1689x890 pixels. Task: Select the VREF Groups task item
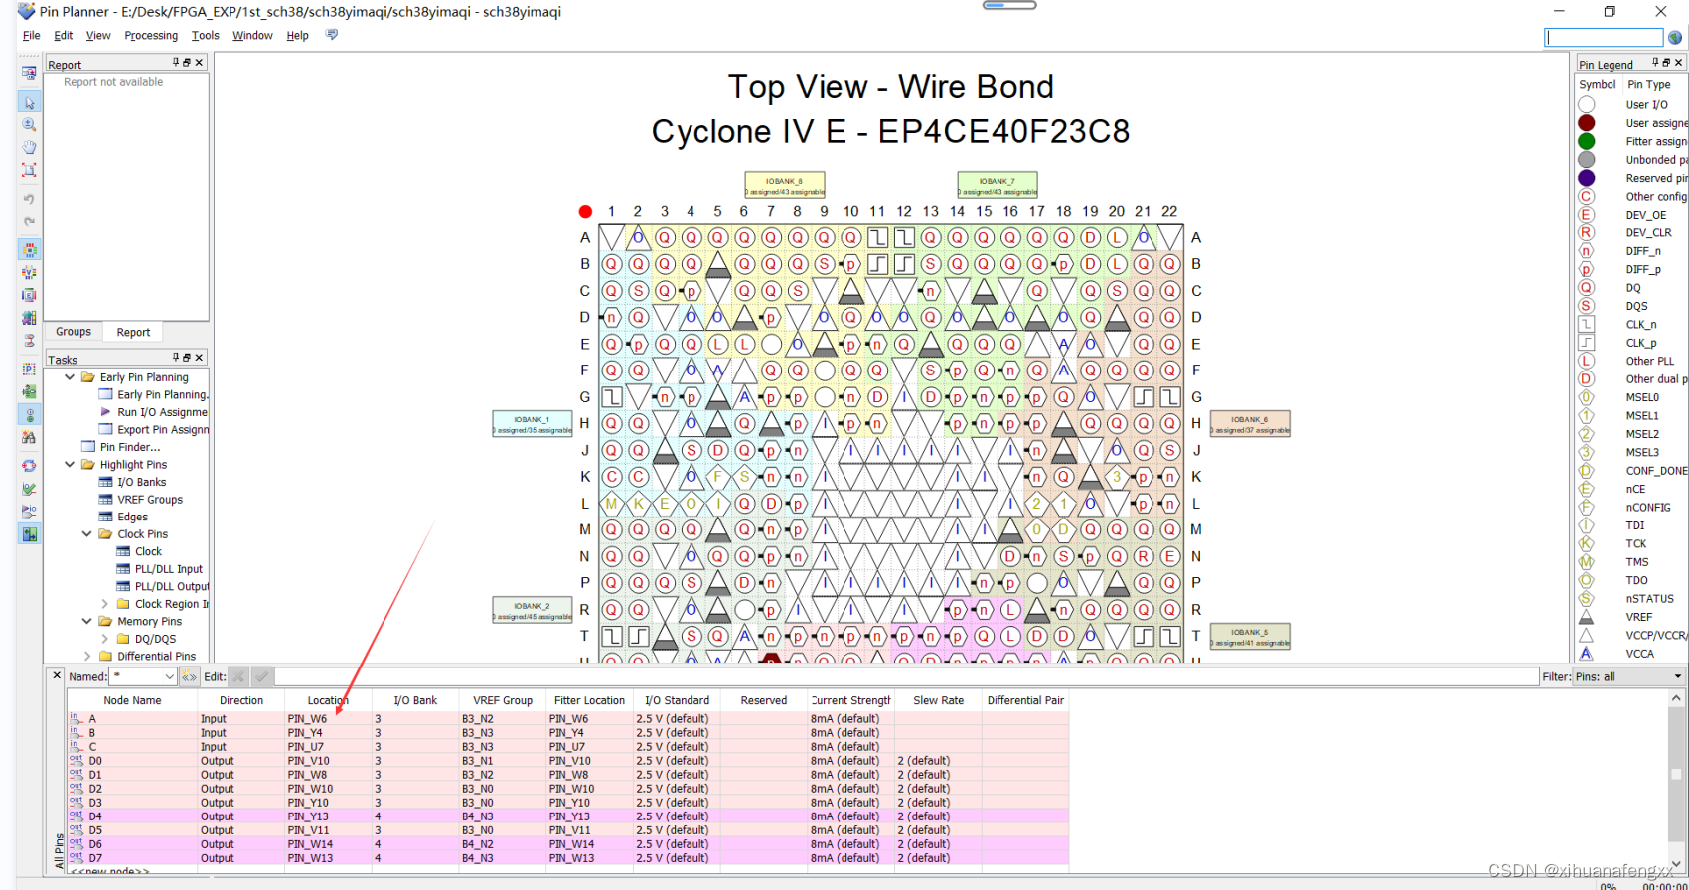[x=150, y=499]
